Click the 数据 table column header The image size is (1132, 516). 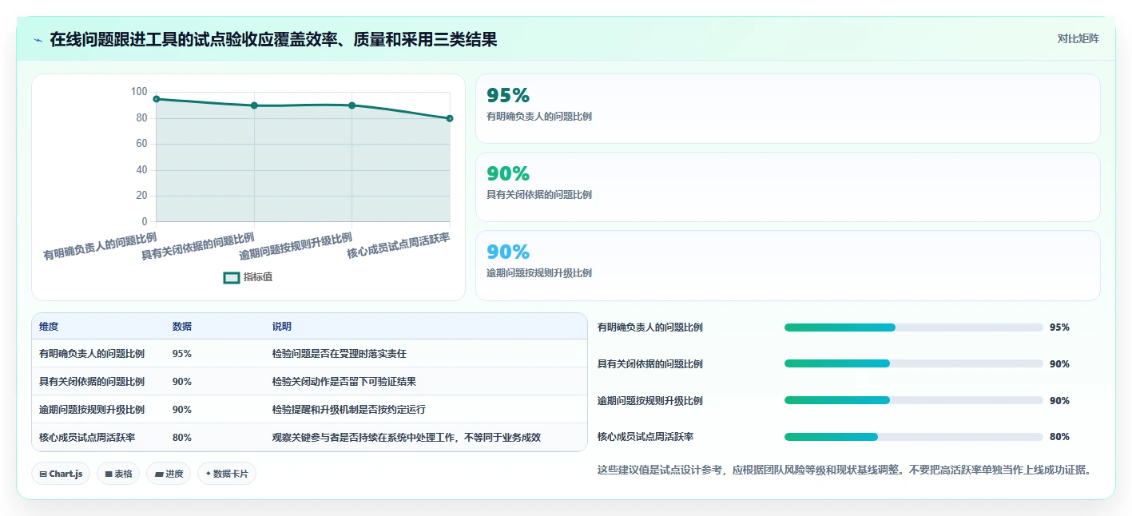tap(182, 327)
